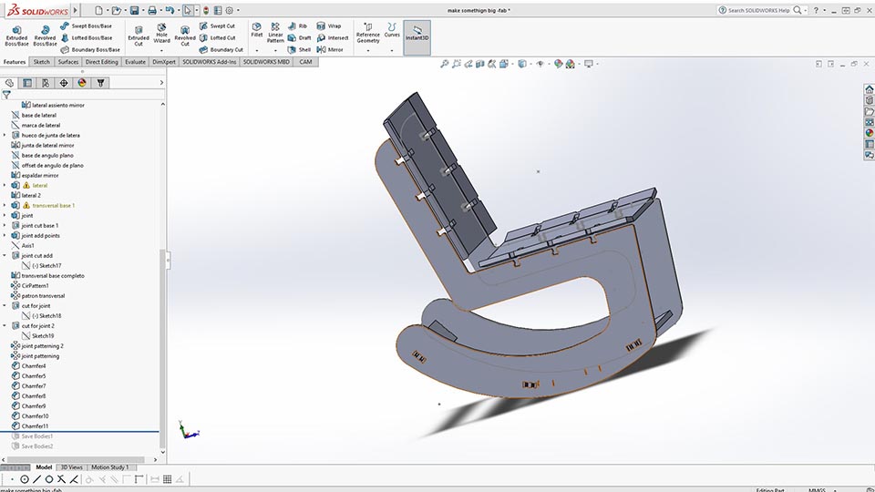The image size is (875, 492).
Task: Open the Hole Wizard dropdown arrow
Action: [x=162, y=51]
